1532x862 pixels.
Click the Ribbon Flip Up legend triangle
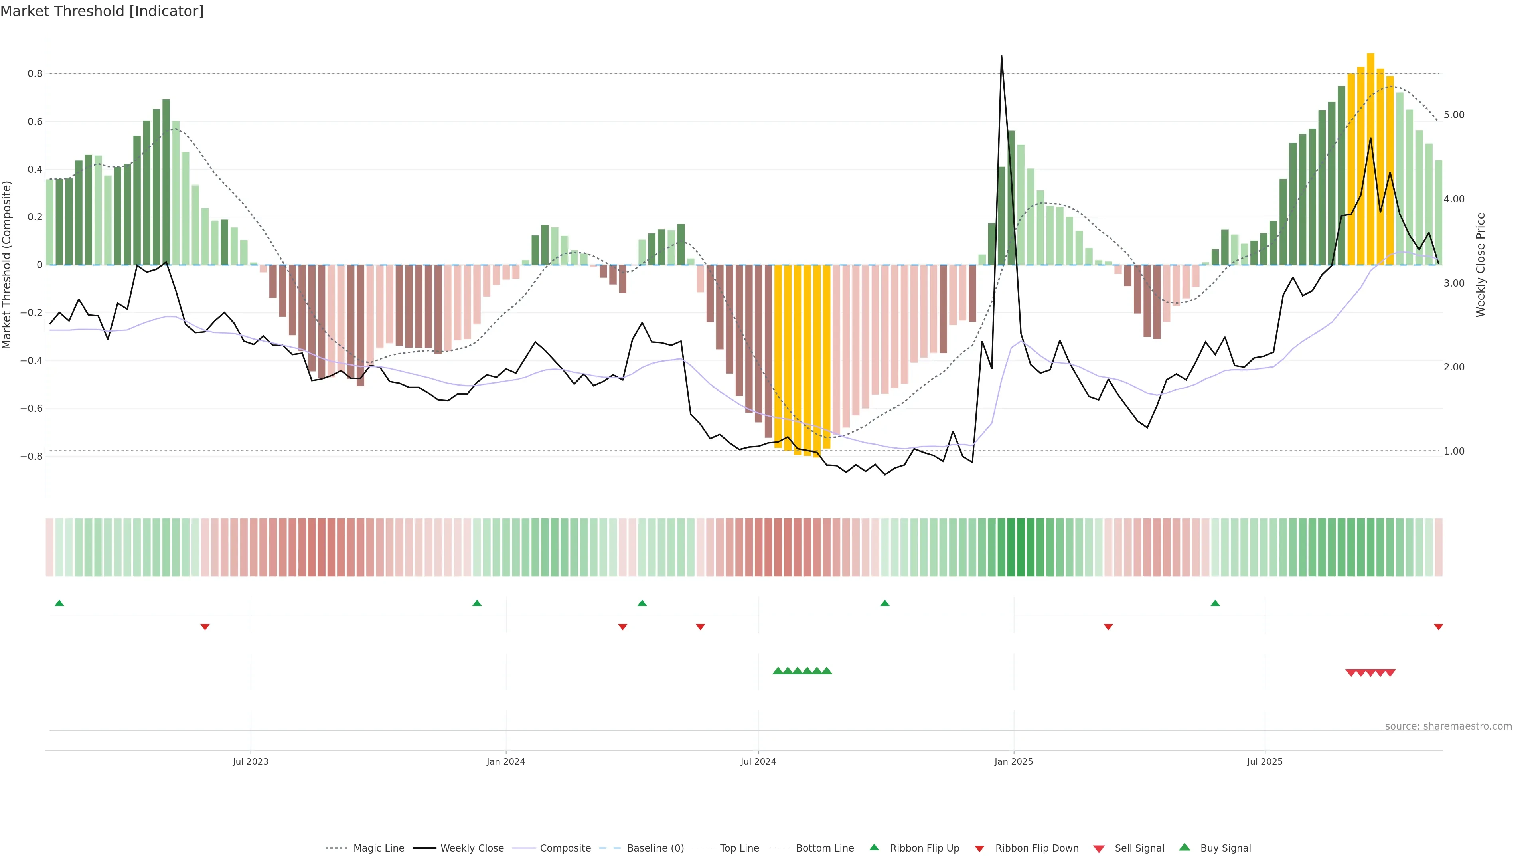tap(874, 847)
